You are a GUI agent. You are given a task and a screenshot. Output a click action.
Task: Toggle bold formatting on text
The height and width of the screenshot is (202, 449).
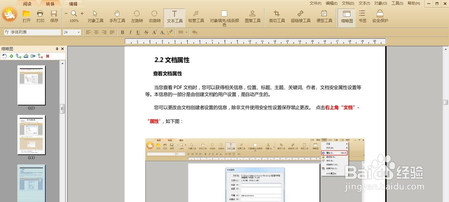coord(122,32)
